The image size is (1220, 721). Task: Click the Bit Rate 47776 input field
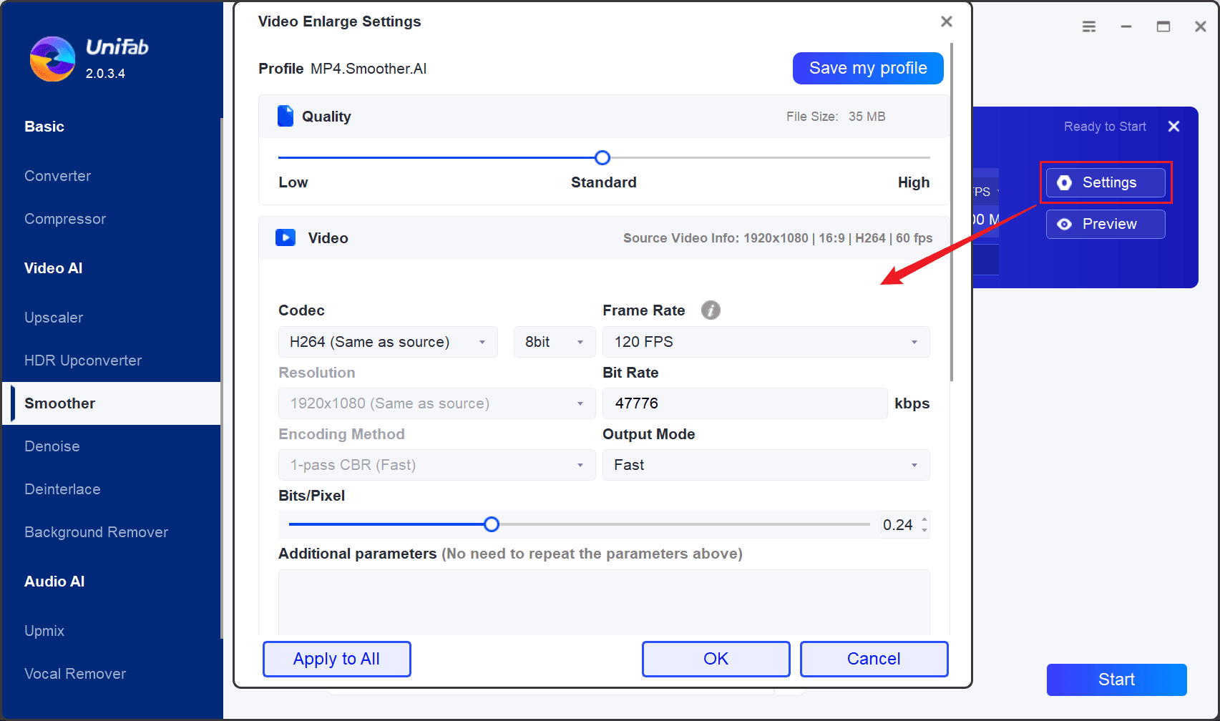click(x=745, y=403)
